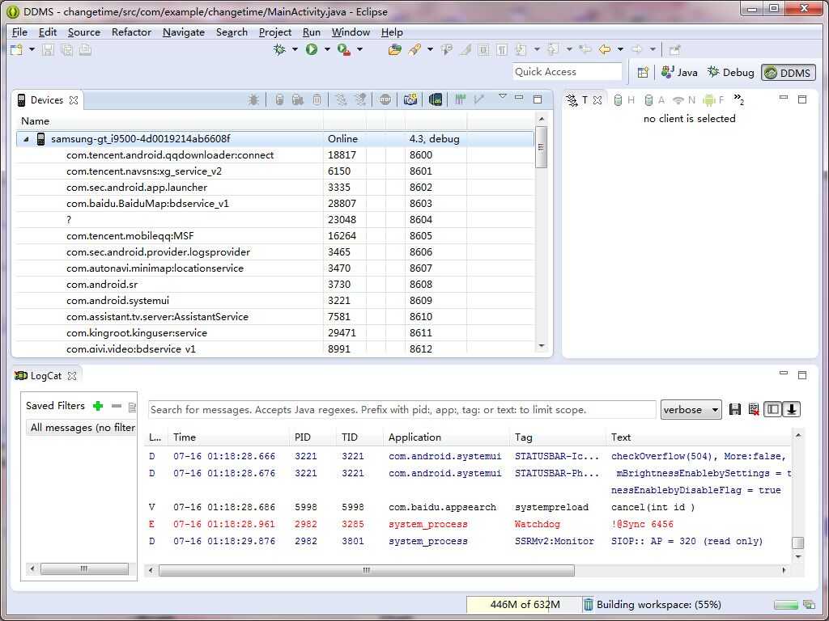Click the New file toolbar icon
The width and height of the screenshot is (829, 621).
click(x=17, y=49)
